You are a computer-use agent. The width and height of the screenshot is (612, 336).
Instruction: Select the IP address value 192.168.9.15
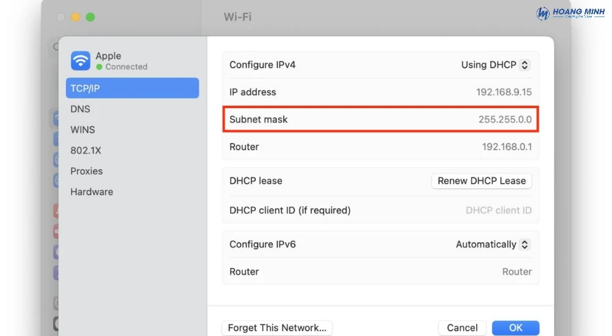504,92
